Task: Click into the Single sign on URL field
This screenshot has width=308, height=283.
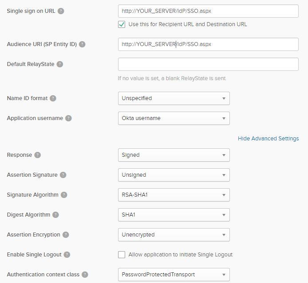Action: pos(208,11)
